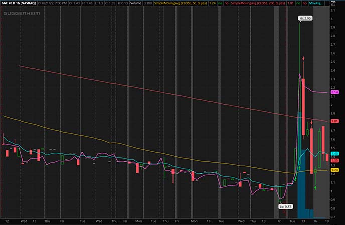This screenshot has height=225, width=345.
Task: Click the Lo: 0.87 price bubble
Action: (285, 206)
